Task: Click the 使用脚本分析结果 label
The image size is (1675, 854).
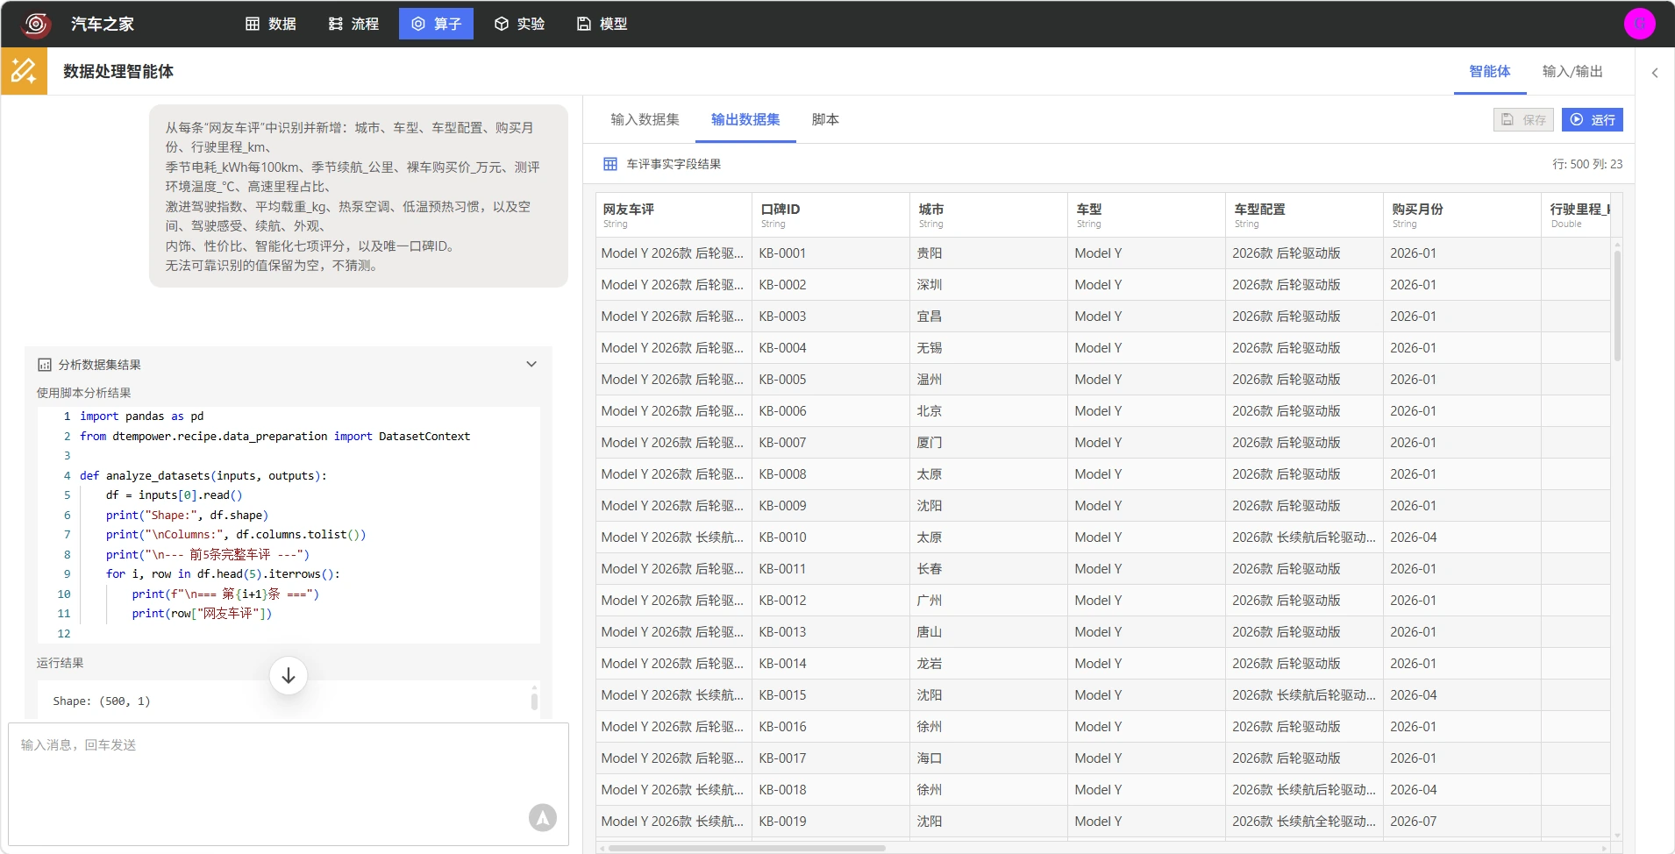Action: point(83,393)
